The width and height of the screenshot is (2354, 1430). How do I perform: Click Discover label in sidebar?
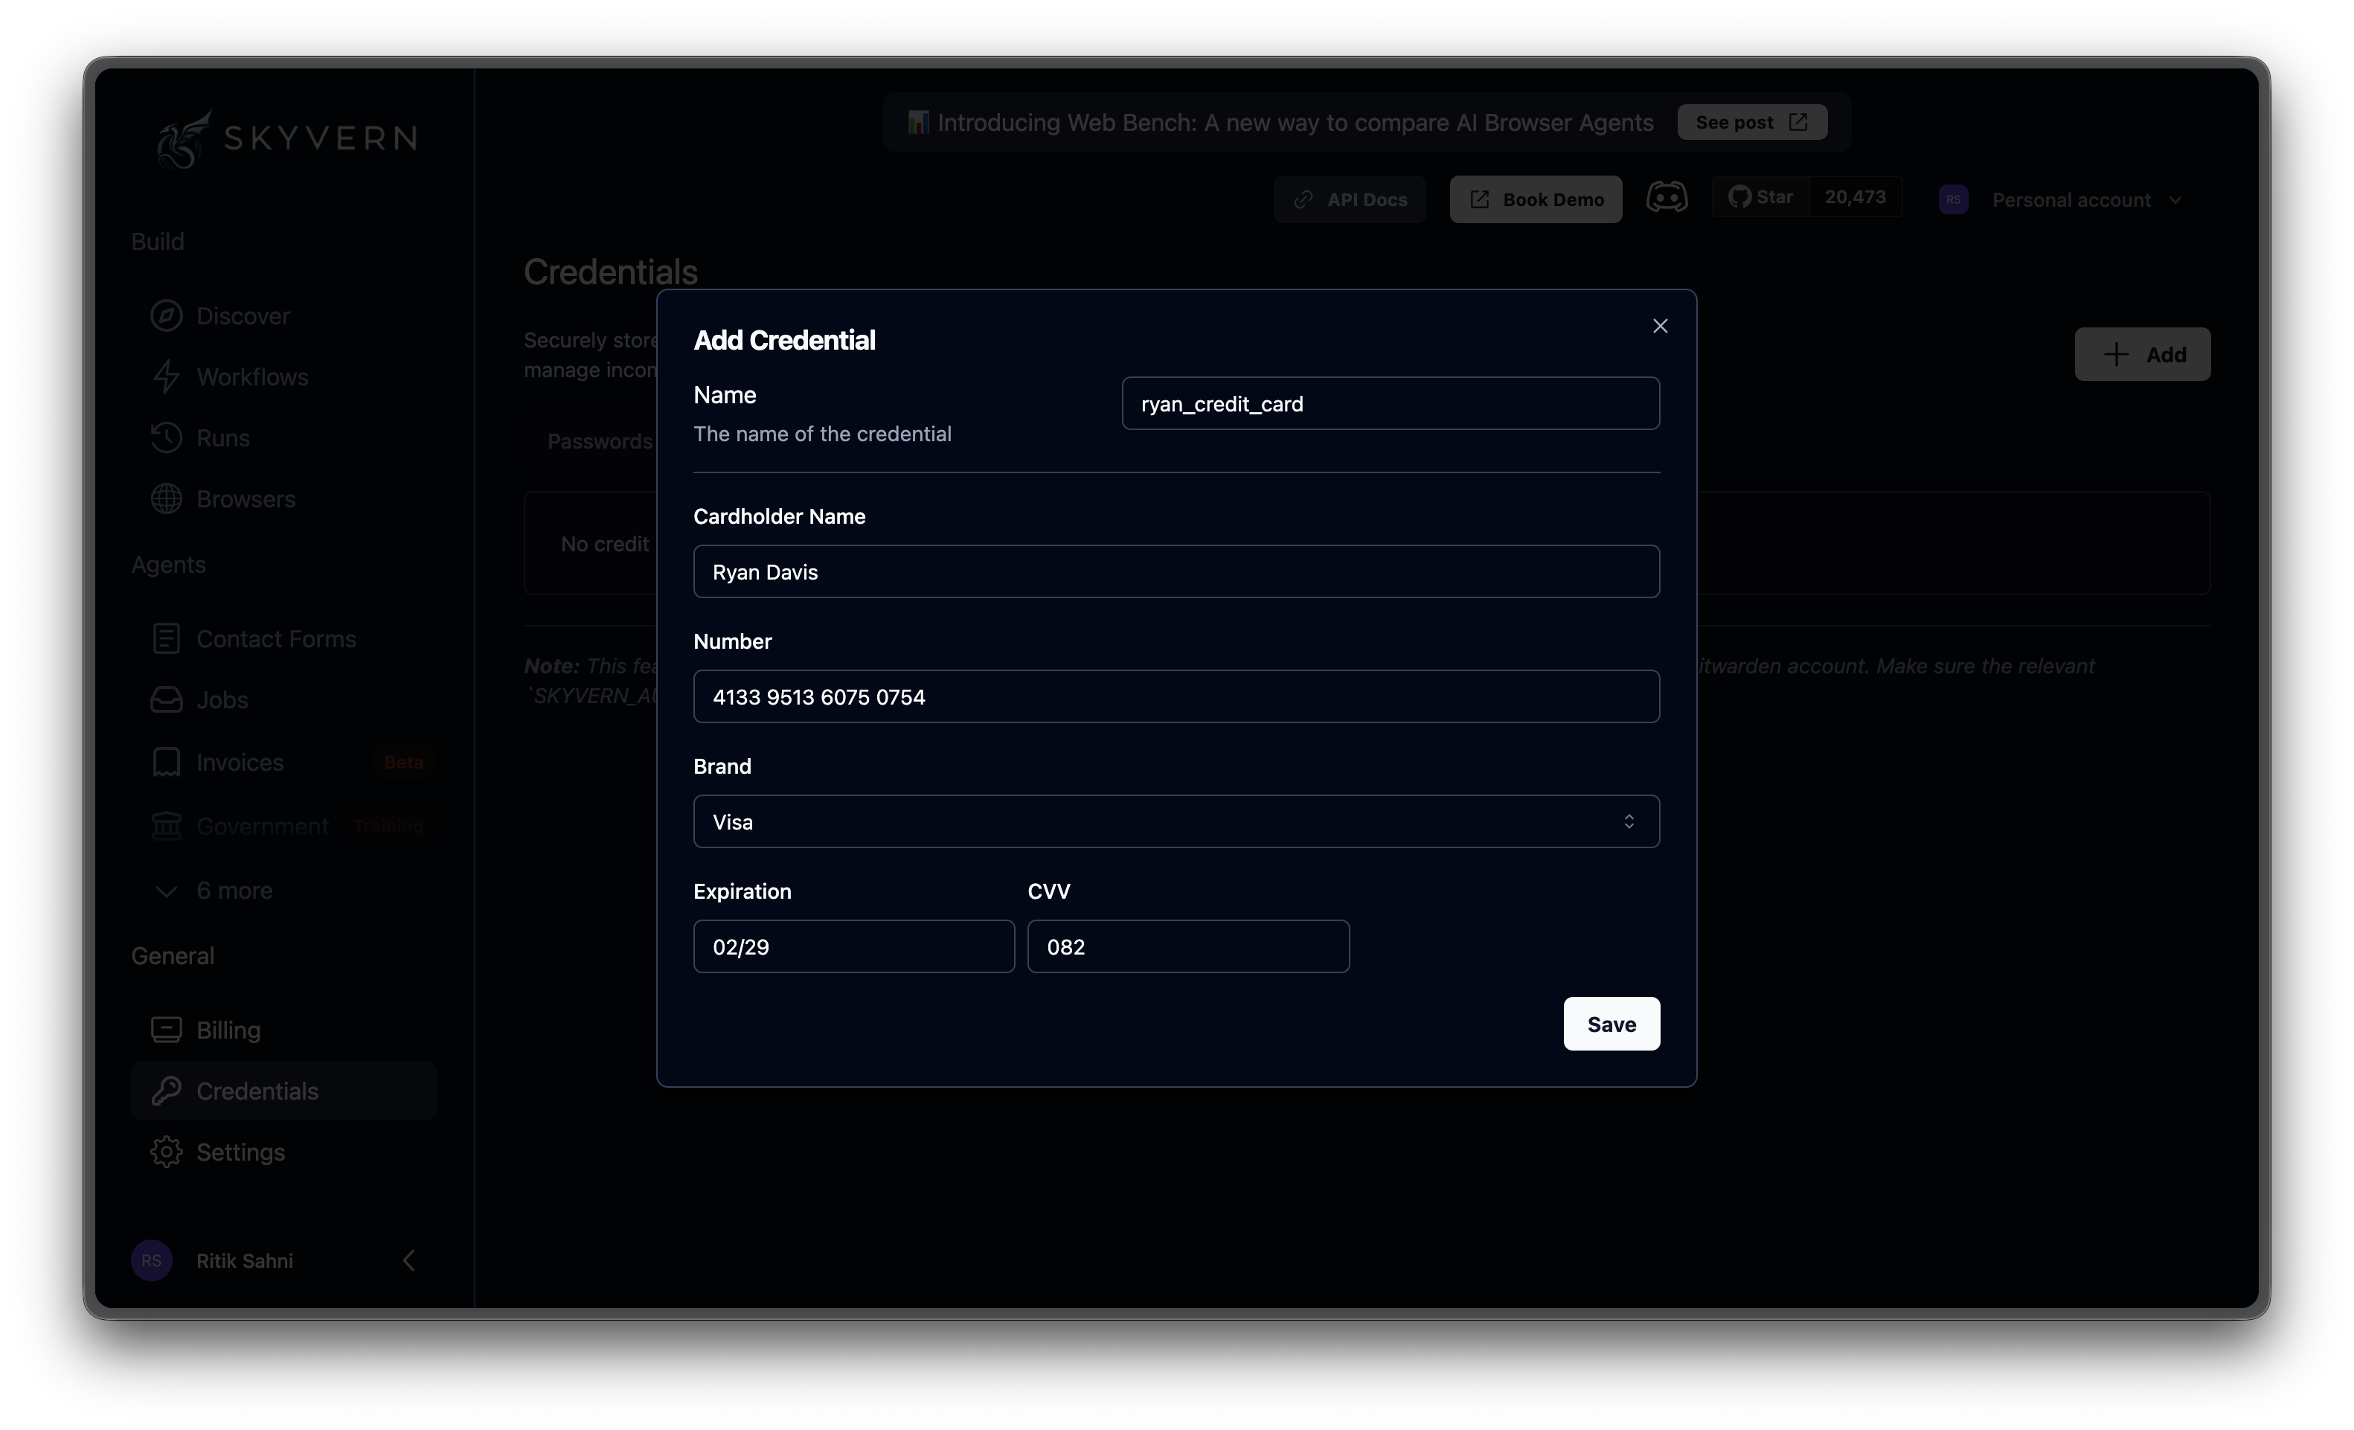coord(243,316)
